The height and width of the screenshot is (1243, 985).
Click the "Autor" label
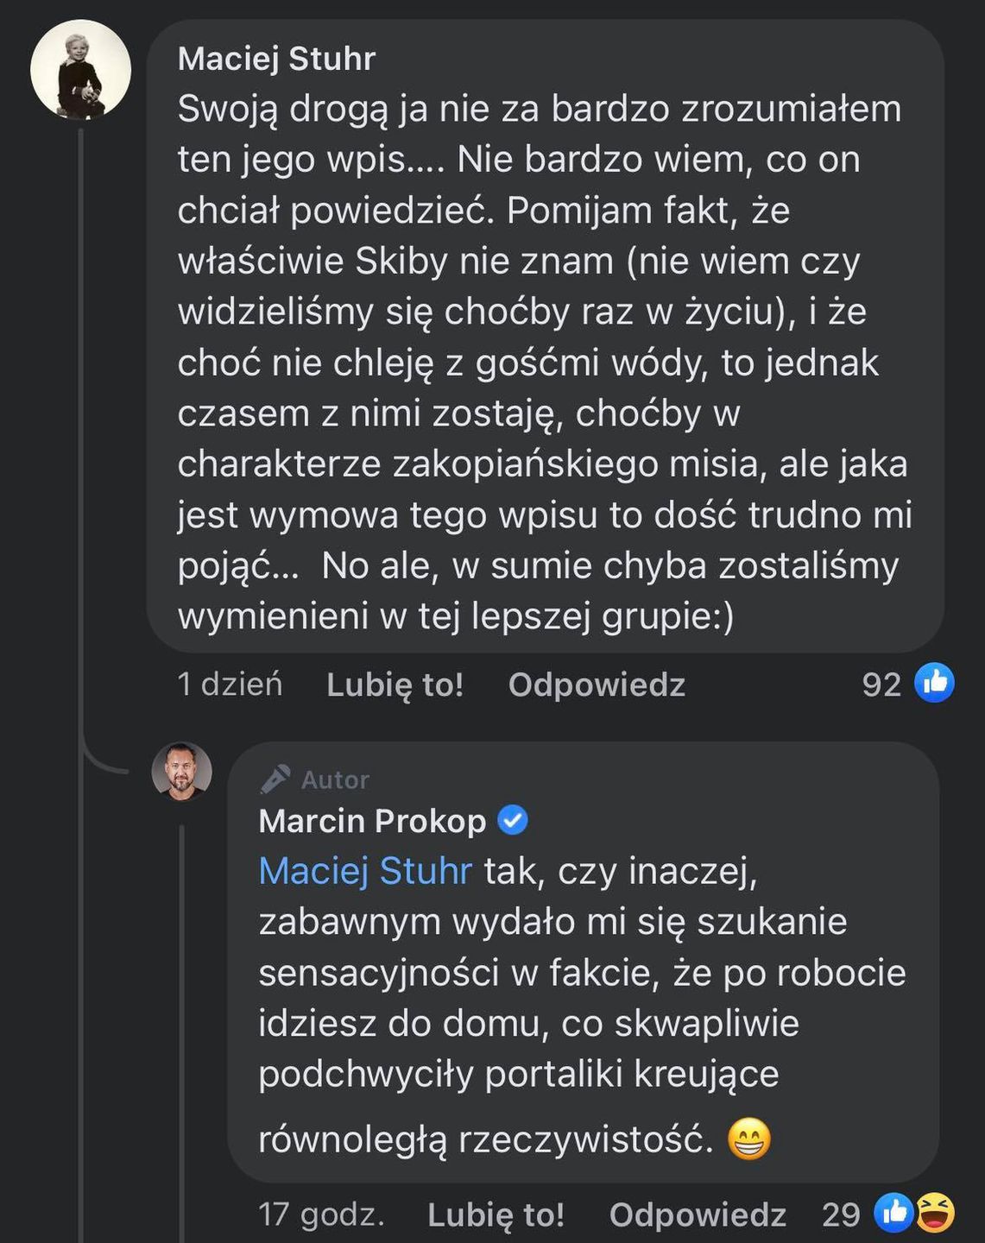click(x=335, y=780)
